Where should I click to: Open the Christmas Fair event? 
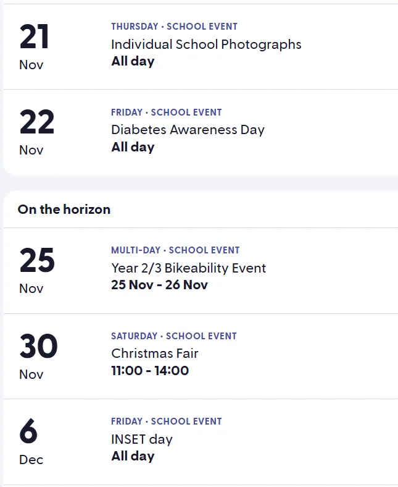pyautogui.click(x=154, y=354)
